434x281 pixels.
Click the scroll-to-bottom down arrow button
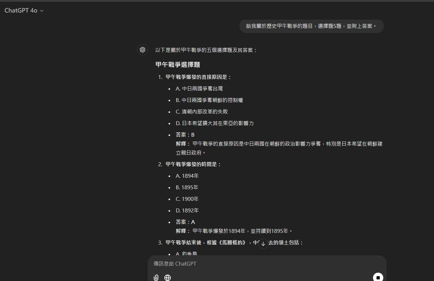(263, 244)
